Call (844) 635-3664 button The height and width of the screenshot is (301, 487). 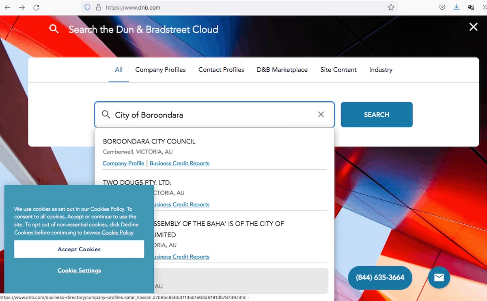(380, 278)
